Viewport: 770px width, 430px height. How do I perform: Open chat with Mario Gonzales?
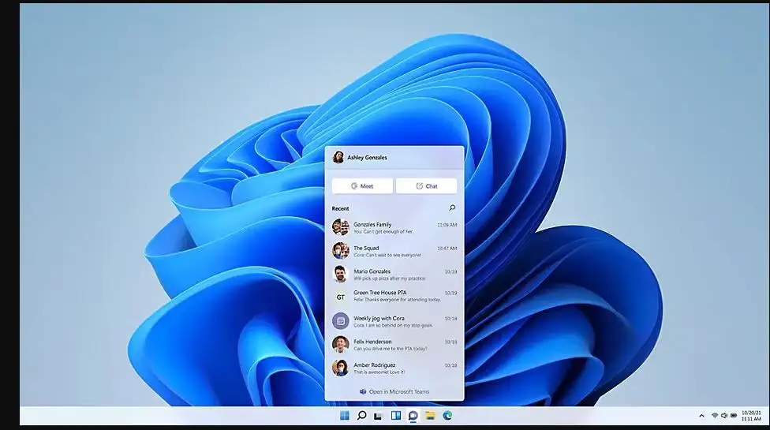(x=394, y=274)
